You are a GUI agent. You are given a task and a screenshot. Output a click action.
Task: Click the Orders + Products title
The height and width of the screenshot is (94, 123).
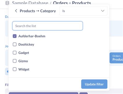tap(72, 3)
